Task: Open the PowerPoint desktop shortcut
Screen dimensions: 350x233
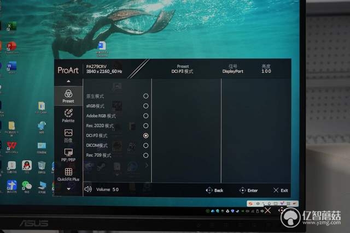Action: click(x=11, y=47)
